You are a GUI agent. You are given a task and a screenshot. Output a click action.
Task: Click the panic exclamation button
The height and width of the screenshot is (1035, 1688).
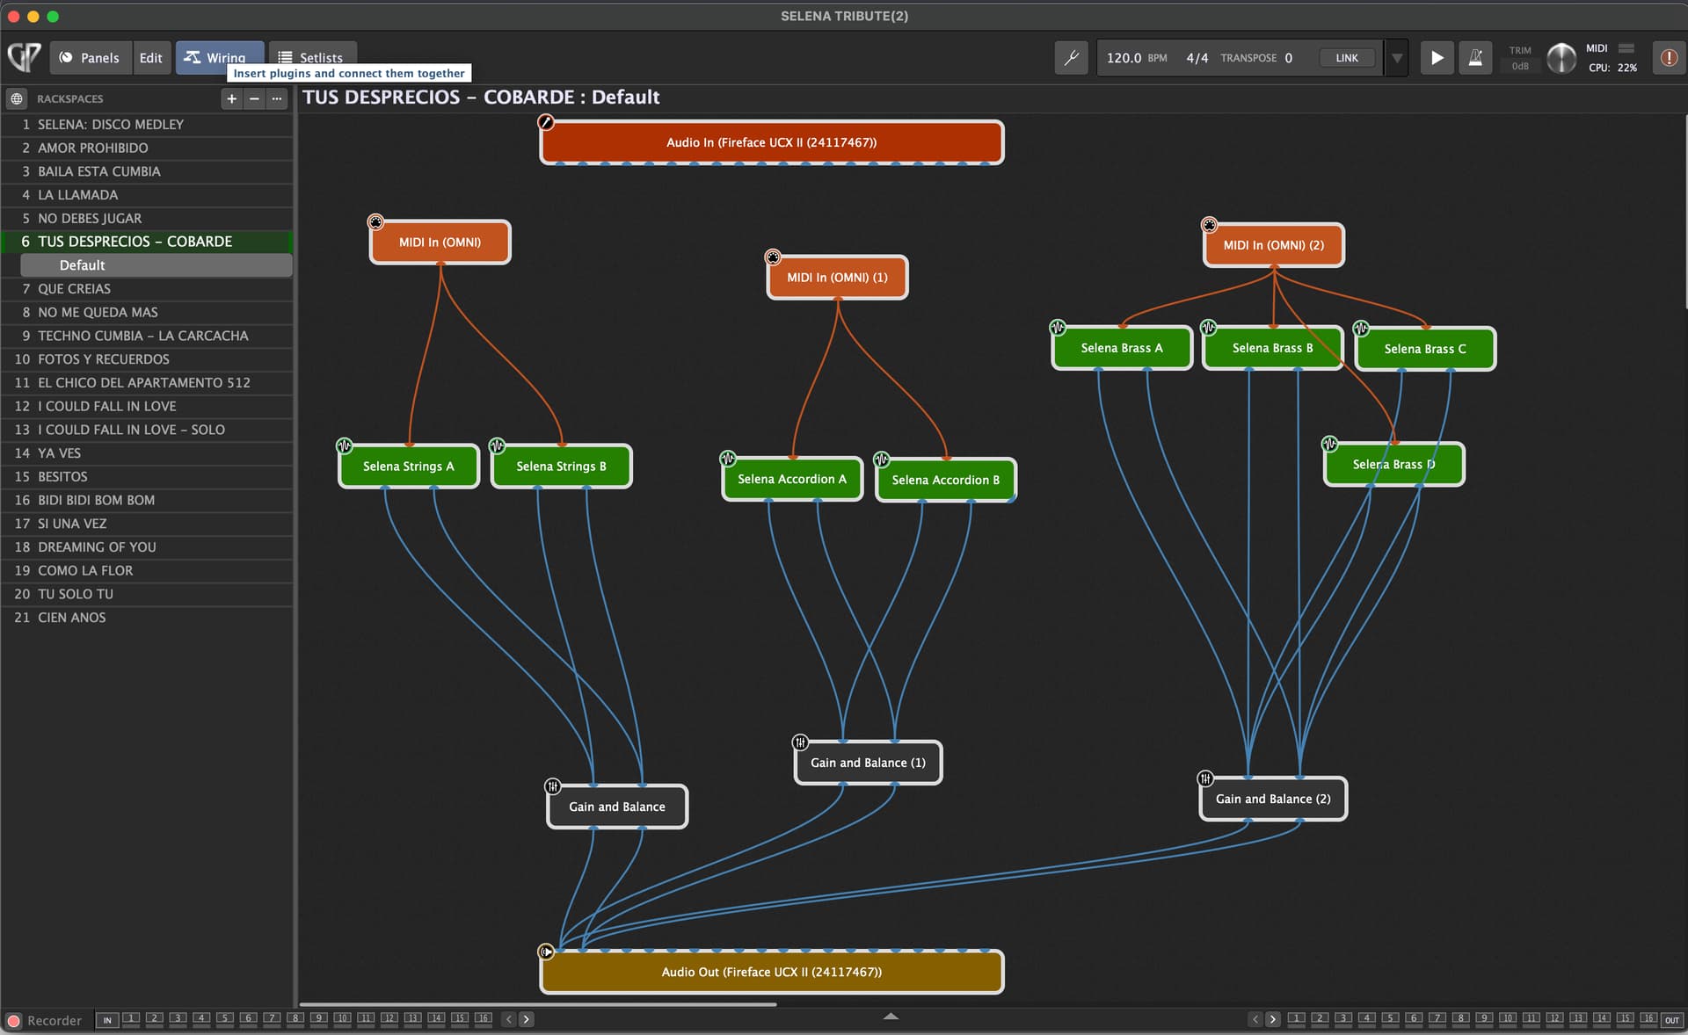click(x=1669, y=58)
